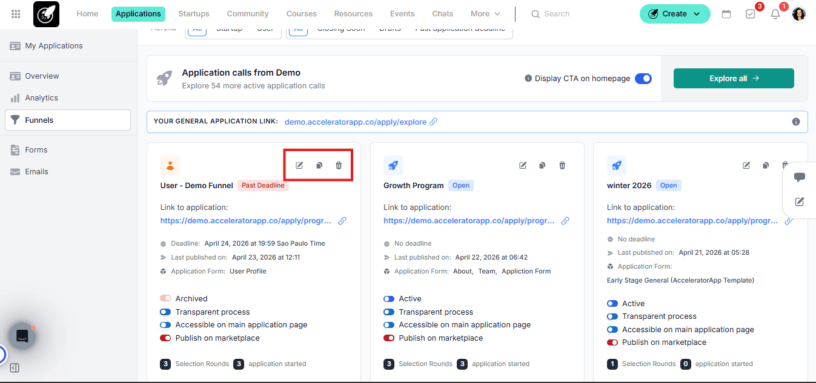Duplicate the Growth Program funnel
This screenshot has width=816, height=383.
pyautogui.click(x=543, y=165)
